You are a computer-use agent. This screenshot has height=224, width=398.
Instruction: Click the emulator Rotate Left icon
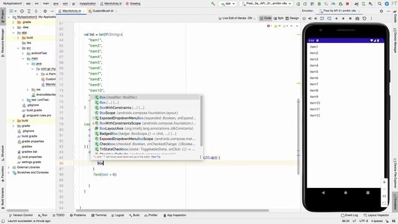point(322,19)
